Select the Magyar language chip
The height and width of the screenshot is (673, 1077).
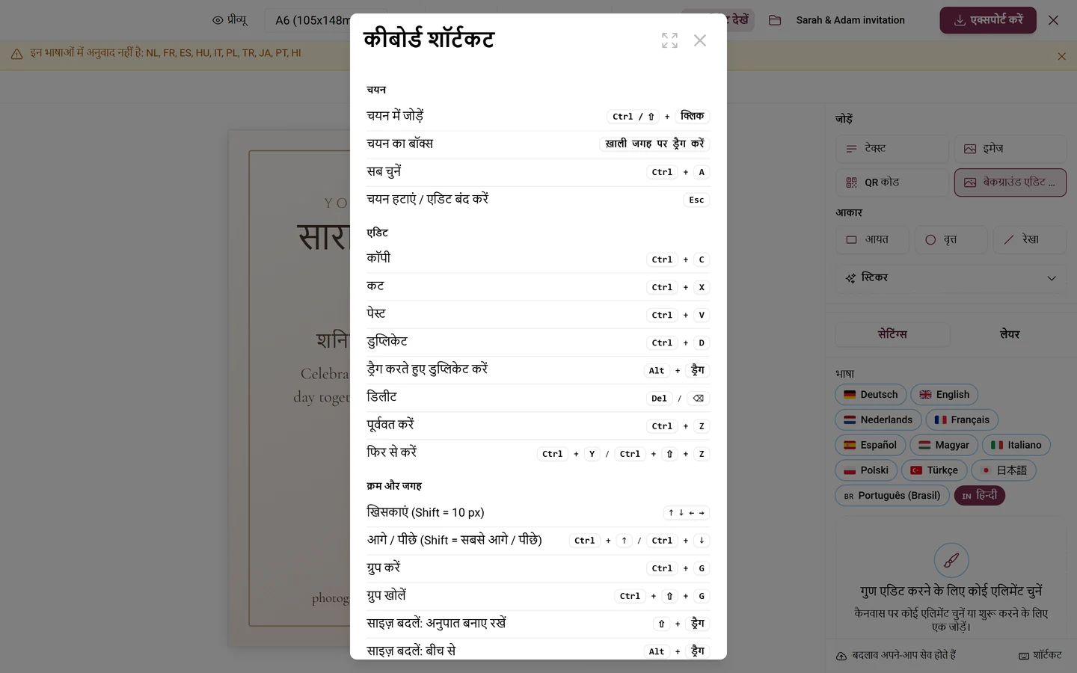pyautogui.click(x=944, y=446)
